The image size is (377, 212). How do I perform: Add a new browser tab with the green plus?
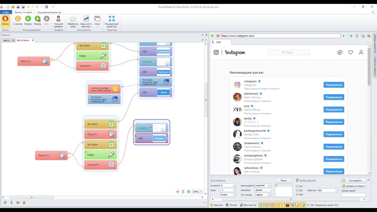[x=351, y=36]
